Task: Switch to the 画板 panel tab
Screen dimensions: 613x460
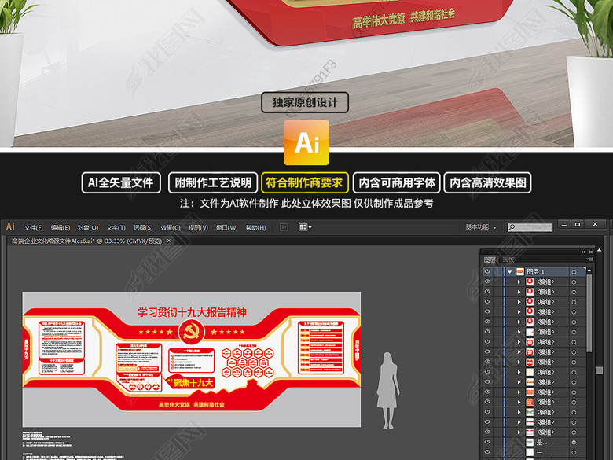Action: 508,259
